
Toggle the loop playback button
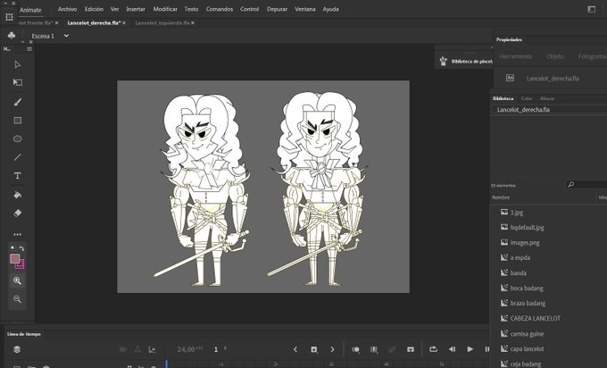coord(433,349)
